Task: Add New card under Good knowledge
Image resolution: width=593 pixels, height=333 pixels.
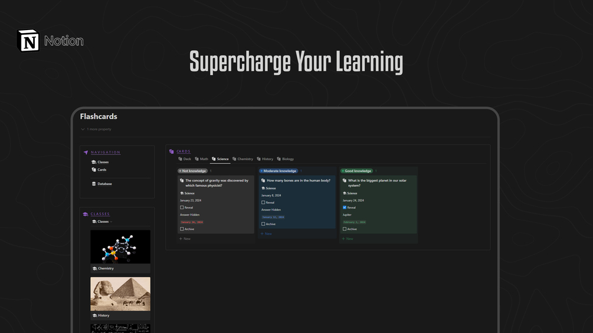Action: click(348, 239)
